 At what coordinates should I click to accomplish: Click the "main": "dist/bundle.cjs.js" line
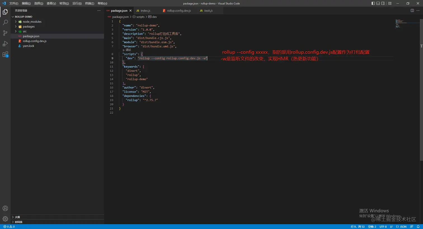(x=147, y=38)
